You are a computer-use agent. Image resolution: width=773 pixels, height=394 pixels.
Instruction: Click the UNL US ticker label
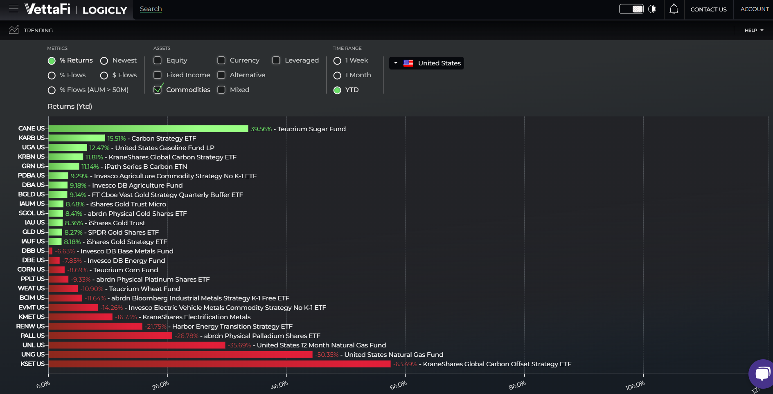[34, 345]
